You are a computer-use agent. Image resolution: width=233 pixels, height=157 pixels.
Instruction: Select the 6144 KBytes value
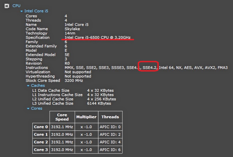click(x=99, y=104)
